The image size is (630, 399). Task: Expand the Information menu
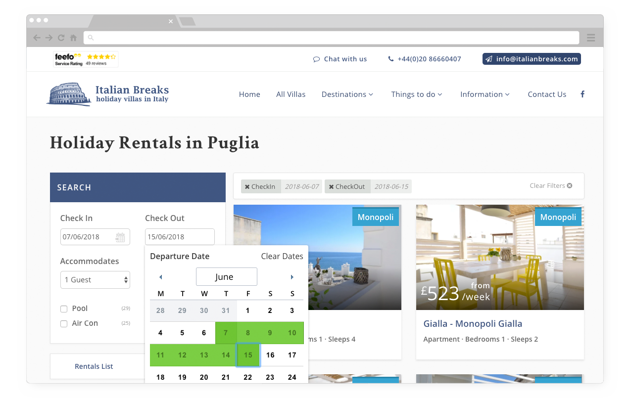click(x=485, y=94)
